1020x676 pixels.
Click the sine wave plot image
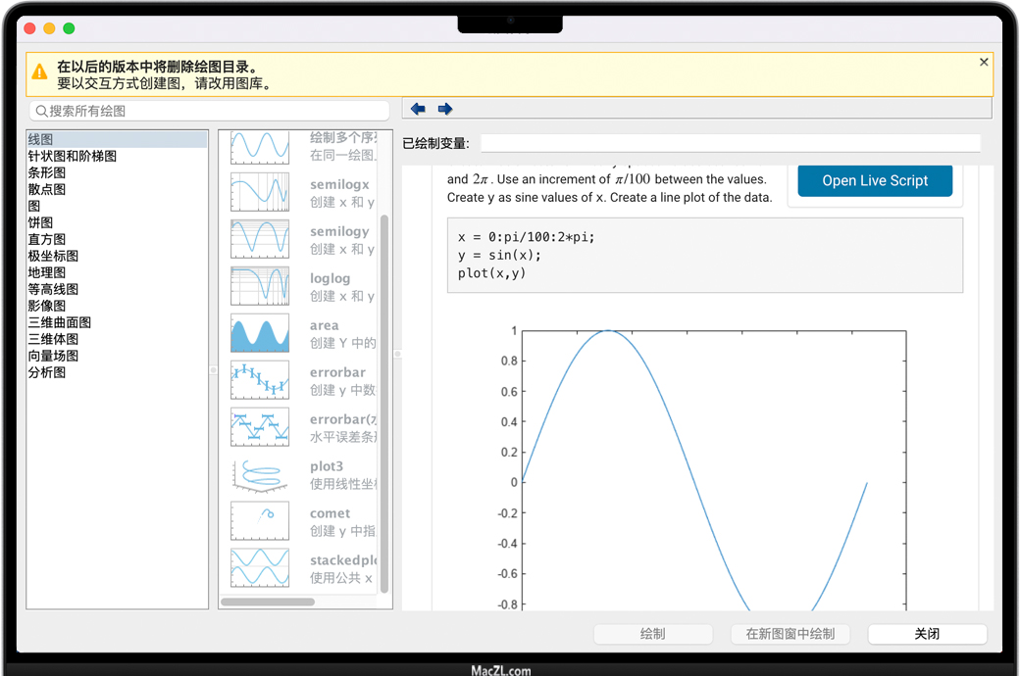tap(704, 468)
